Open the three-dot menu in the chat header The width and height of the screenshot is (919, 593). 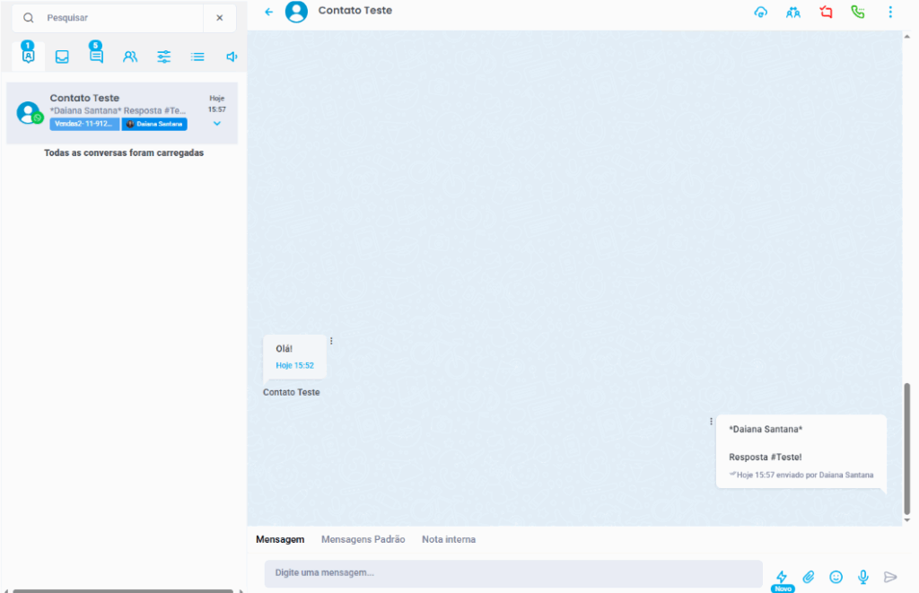click(890, 13)
